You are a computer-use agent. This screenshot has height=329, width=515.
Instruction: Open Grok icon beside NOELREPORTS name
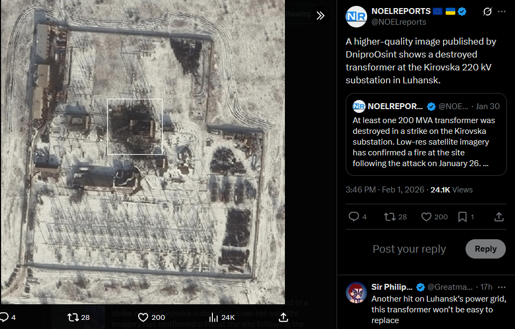[488, 11]
